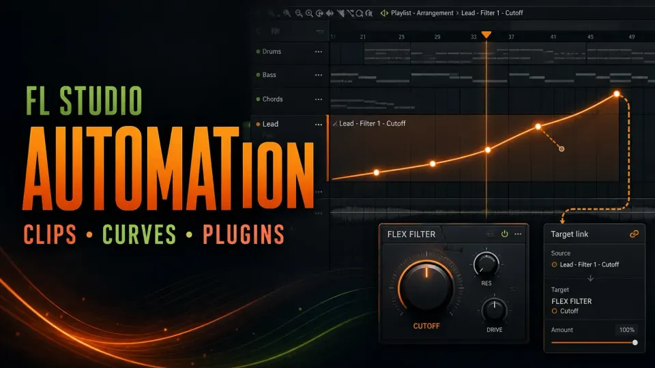Click the orange CUTOFF label text
Image resolution: width=655 pixels, height=368 pixels.
426,326
